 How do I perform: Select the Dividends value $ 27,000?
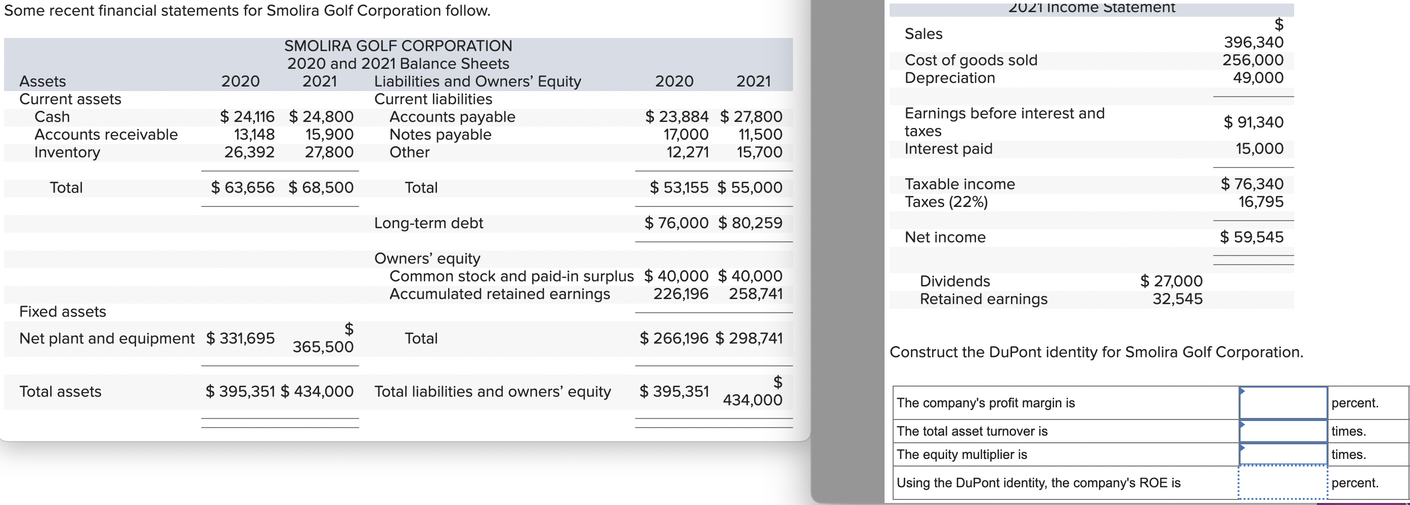pyautogui.click(x=1171, y=281)
